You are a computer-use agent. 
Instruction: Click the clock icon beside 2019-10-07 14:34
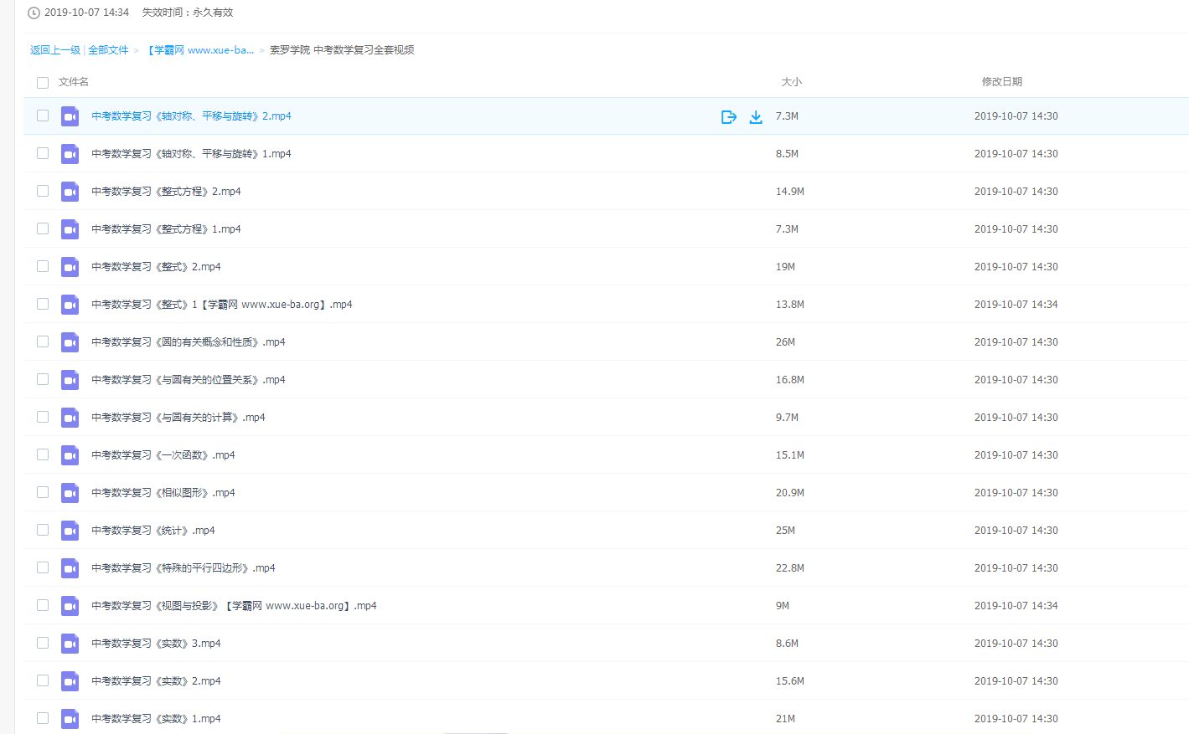[34, 13]
